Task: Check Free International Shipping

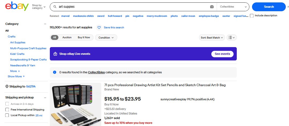Action: coord(7,110)
